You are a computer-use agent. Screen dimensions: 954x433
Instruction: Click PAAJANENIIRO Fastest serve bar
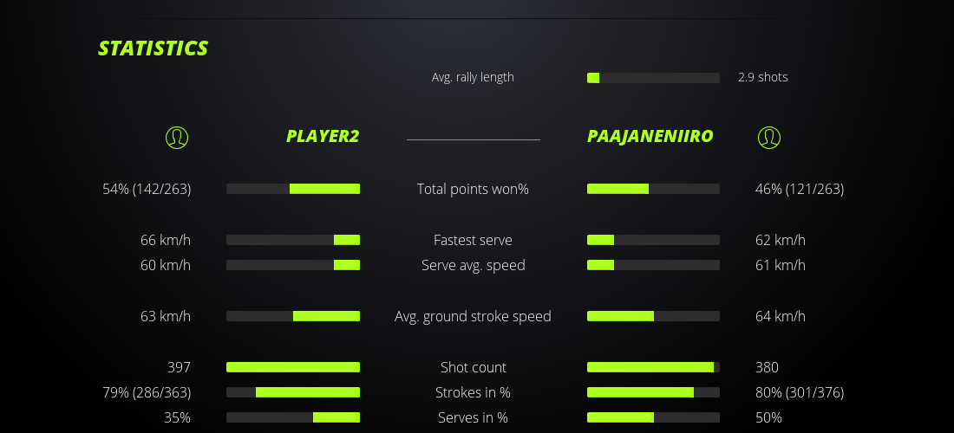(653, 240)
